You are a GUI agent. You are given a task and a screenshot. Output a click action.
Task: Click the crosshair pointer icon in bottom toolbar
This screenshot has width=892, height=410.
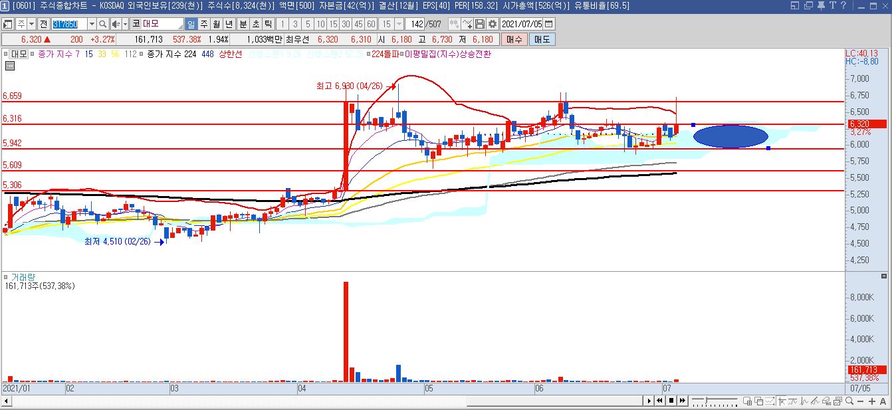tap(782, 401)
